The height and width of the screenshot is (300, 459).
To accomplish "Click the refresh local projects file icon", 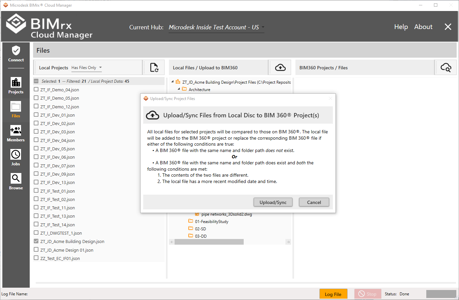I will 154,68.
